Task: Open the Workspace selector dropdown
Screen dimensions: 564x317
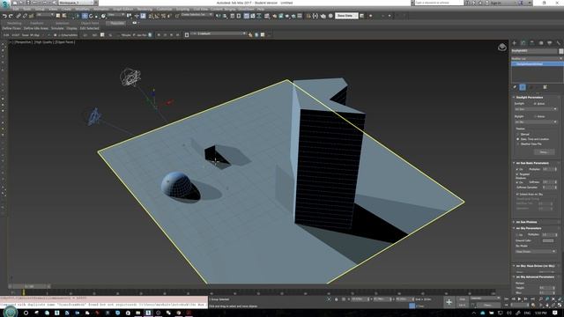Action: 78,3
